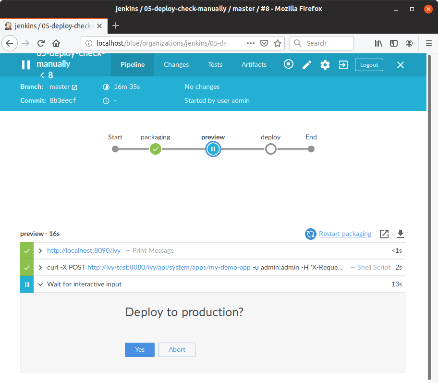Focus the Firefox Search field

tap(322, 43)
